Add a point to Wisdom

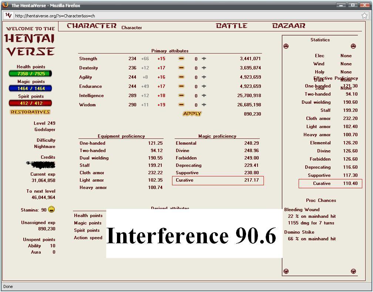[x=204, y=105]
